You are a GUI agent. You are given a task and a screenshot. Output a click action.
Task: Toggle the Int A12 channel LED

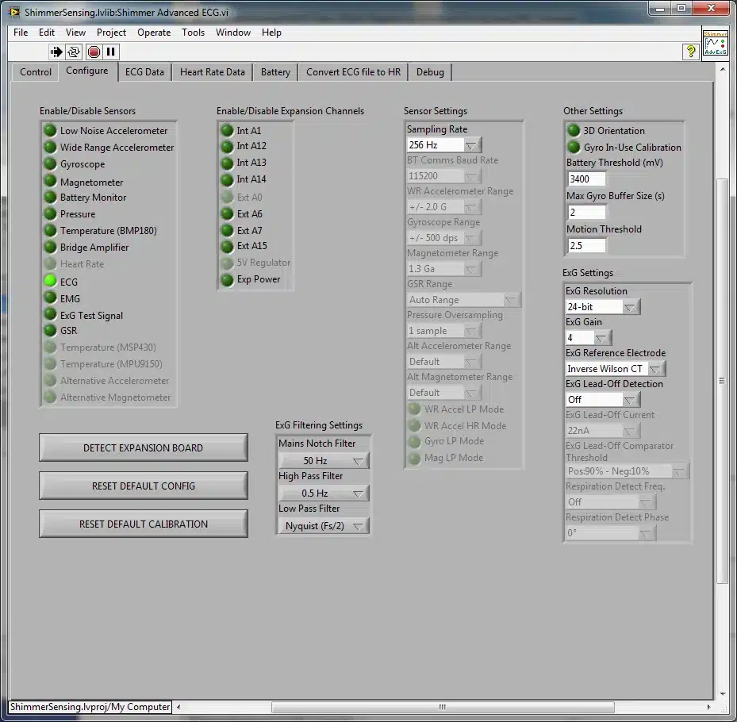point(227,147)
